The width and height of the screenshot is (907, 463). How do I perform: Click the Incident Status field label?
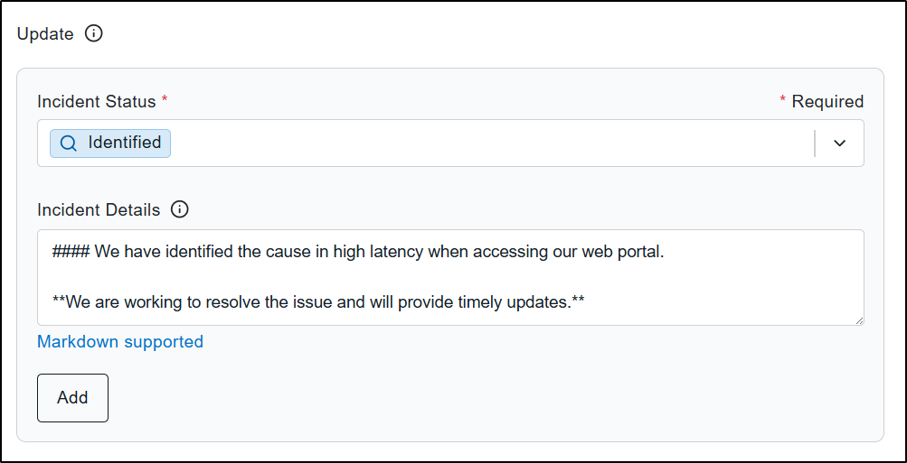point(97,102)
